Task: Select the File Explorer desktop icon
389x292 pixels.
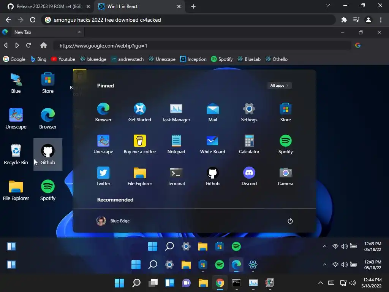Action: (16, 190)
